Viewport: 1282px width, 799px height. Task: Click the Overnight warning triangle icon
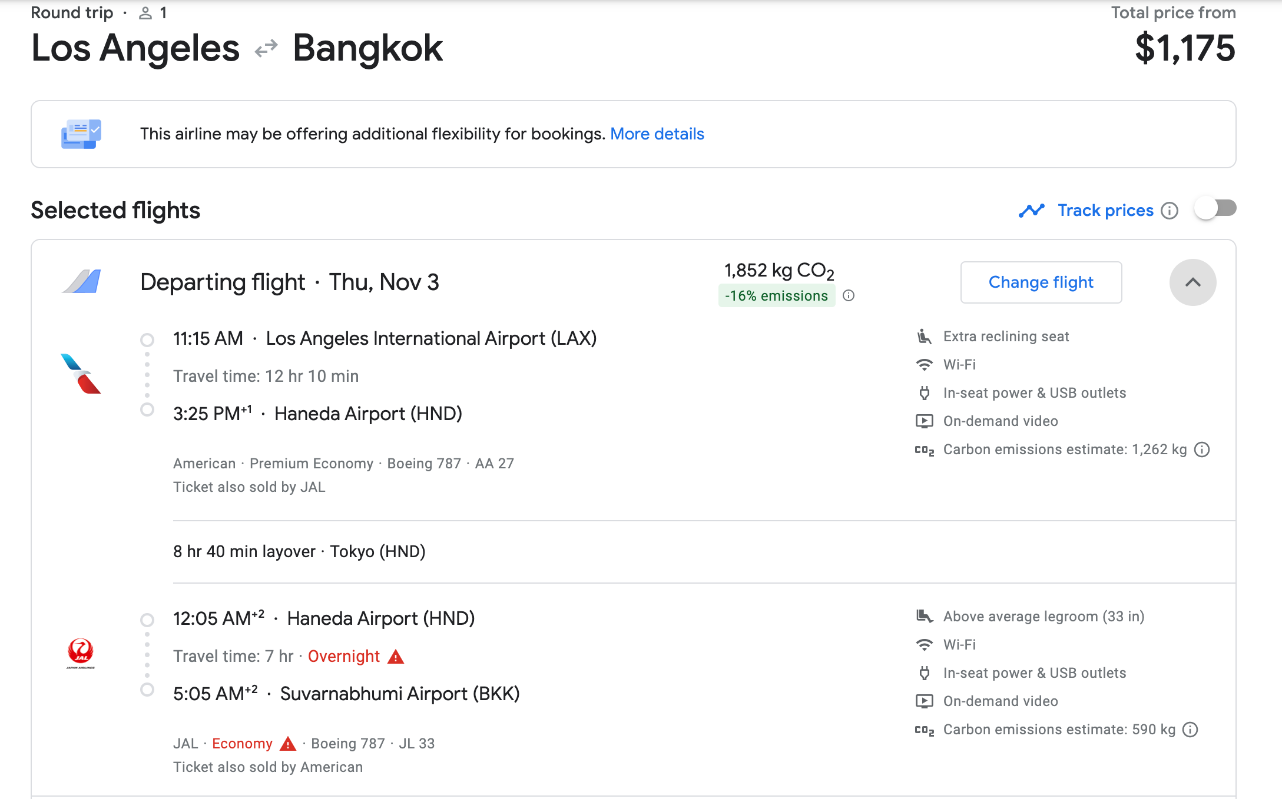pyautogui.click(x=396, y=657)
